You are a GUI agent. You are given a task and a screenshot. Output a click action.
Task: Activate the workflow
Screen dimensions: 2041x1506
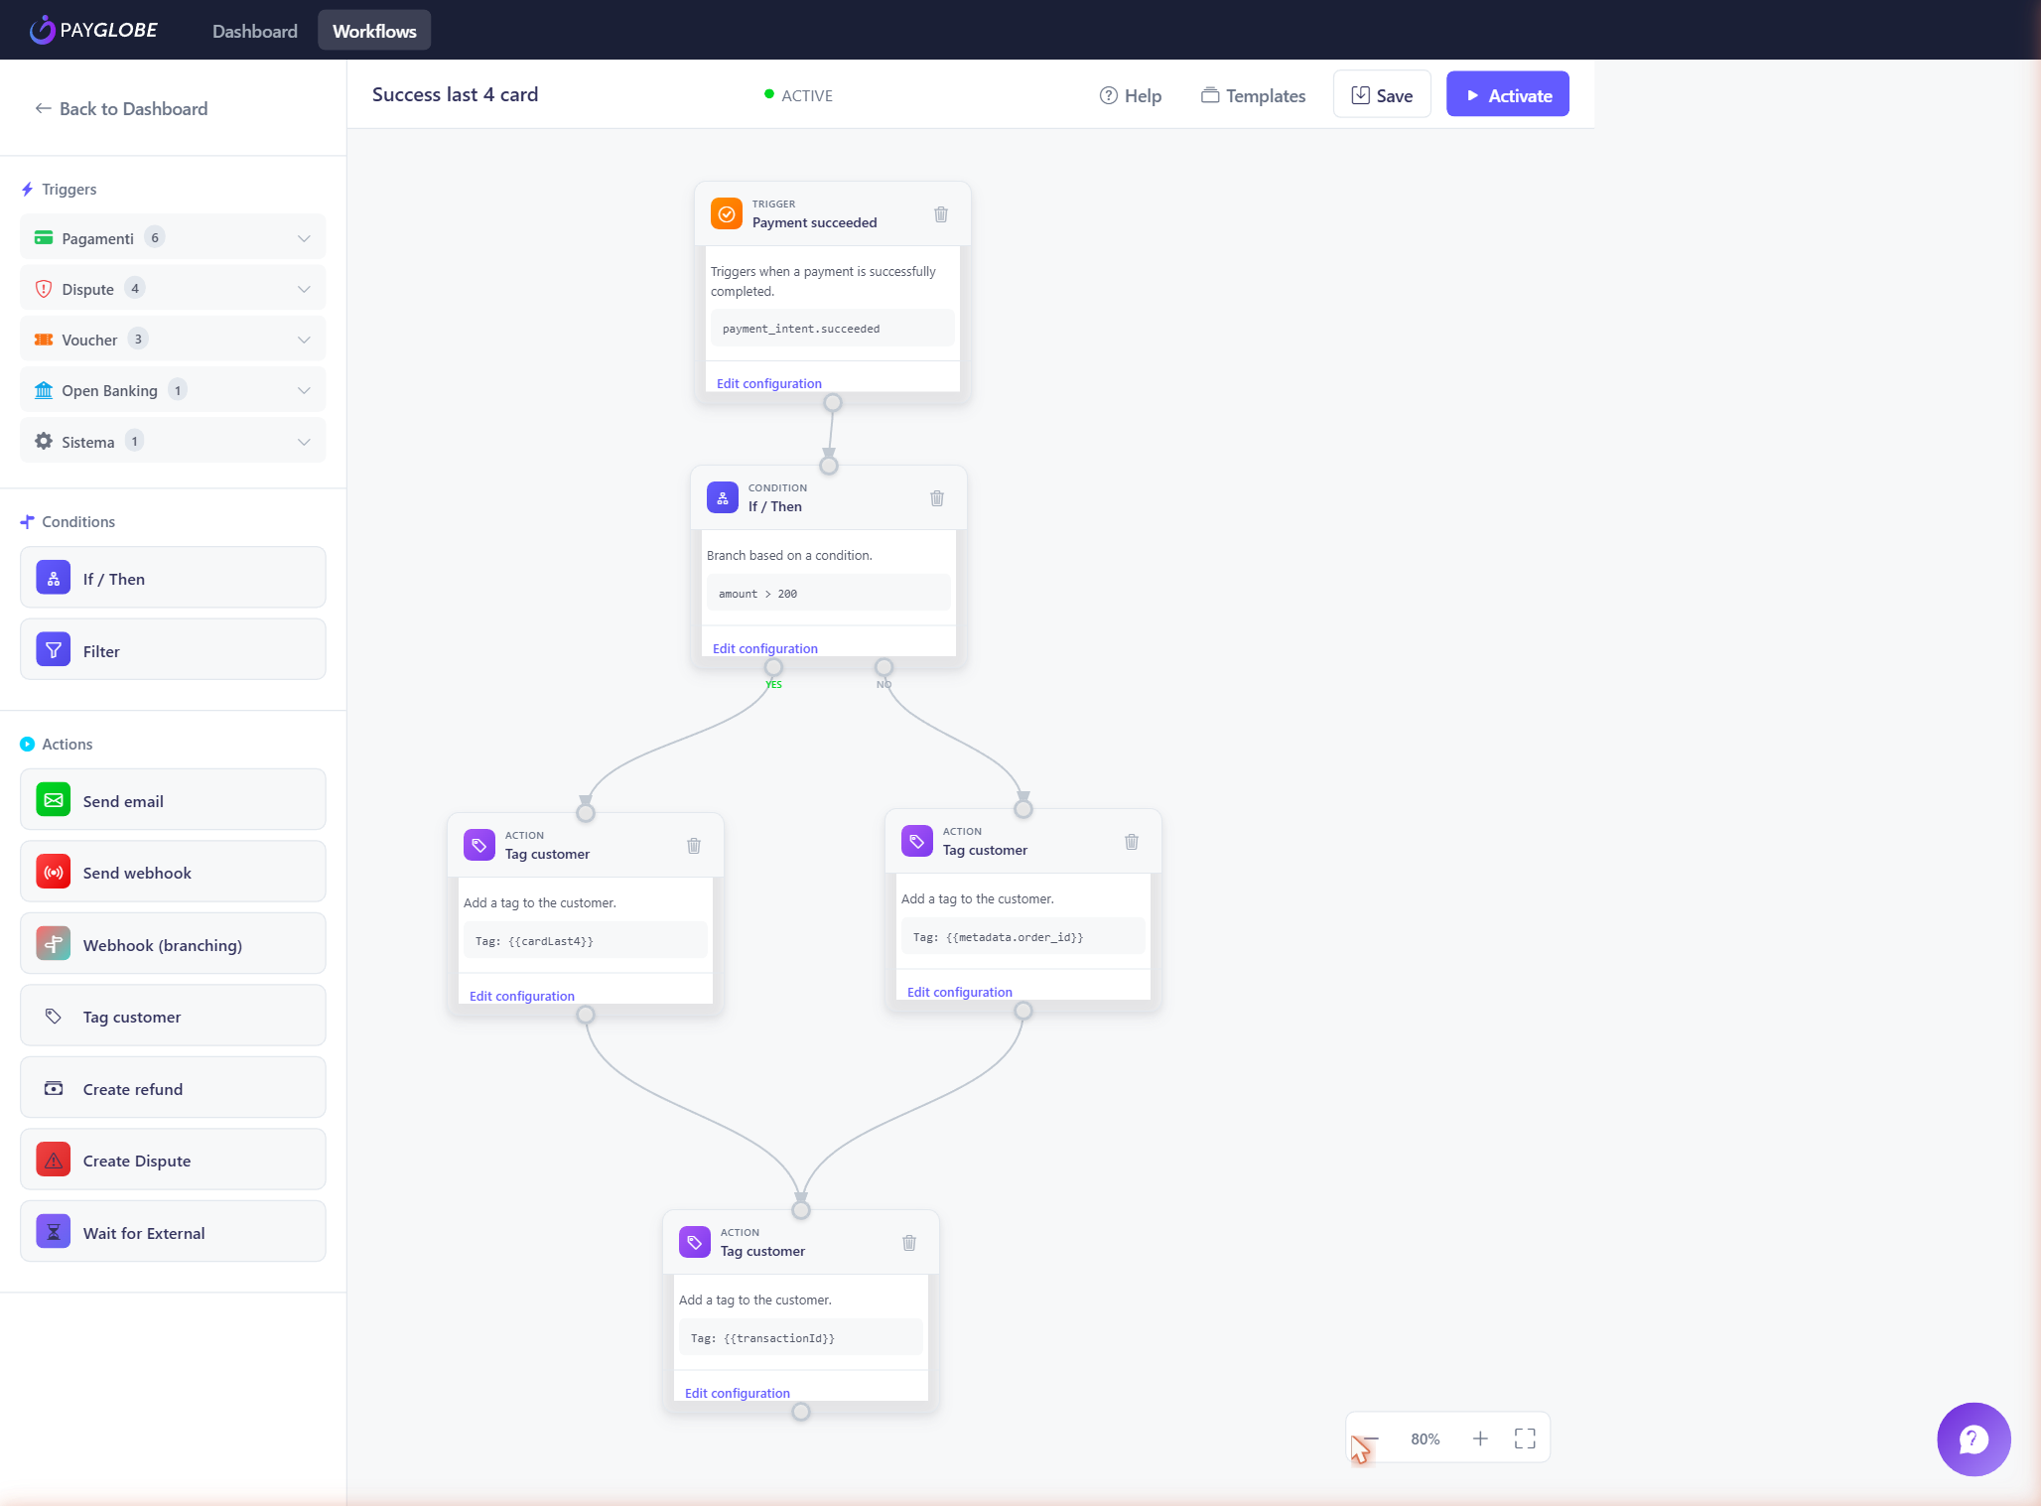click(x=1507, y=95)
